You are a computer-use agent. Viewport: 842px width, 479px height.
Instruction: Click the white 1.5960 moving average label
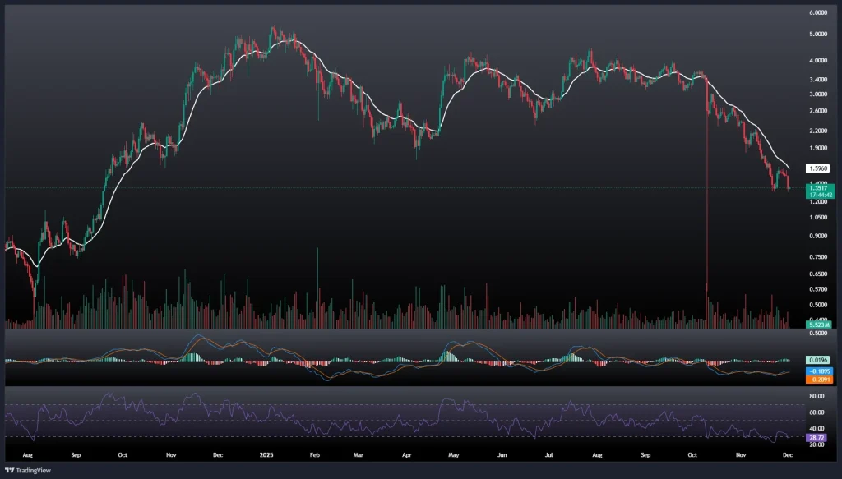pyautogui.click(x=817, y=167)
